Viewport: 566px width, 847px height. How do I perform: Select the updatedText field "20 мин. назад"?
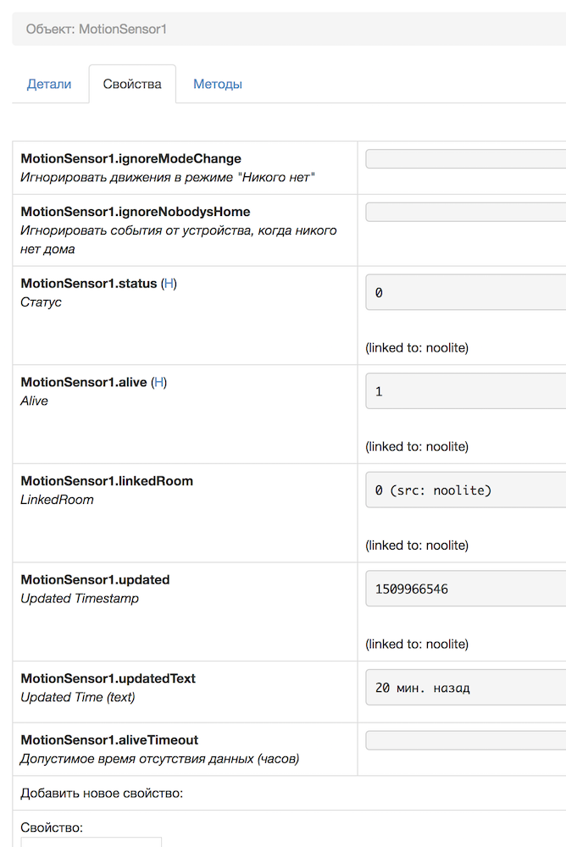pyautogui.click(x=465, y=688)
